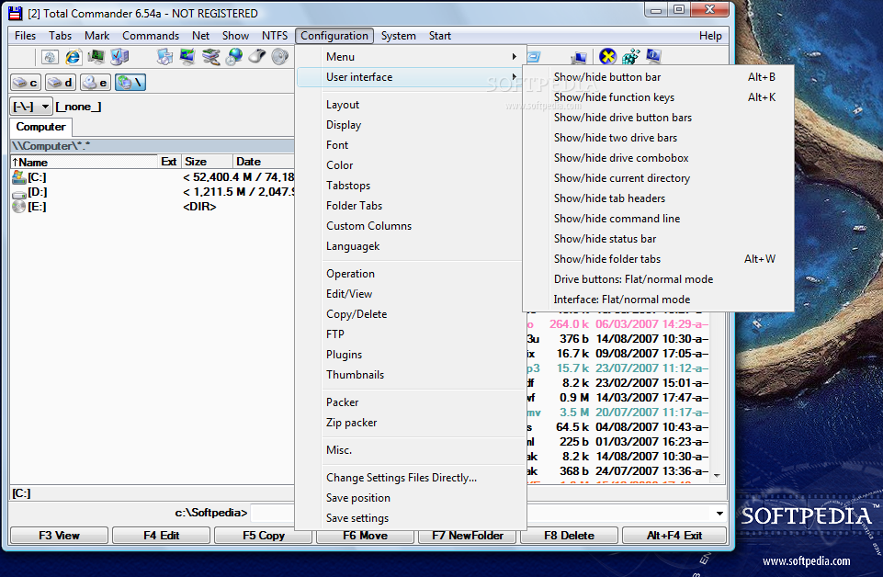Open the Commands menu
This screenshot has width=883, height=577.
click(x=151, y=36)
